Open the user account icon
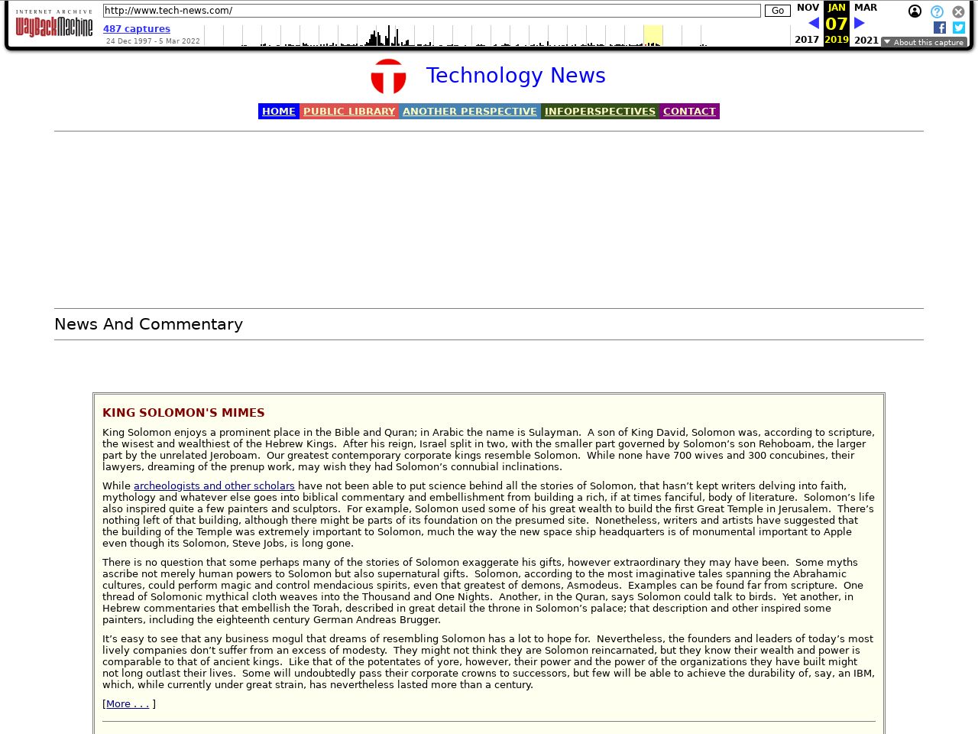Image resolution: width=978 pixels, height=734 pixels. 915,11
